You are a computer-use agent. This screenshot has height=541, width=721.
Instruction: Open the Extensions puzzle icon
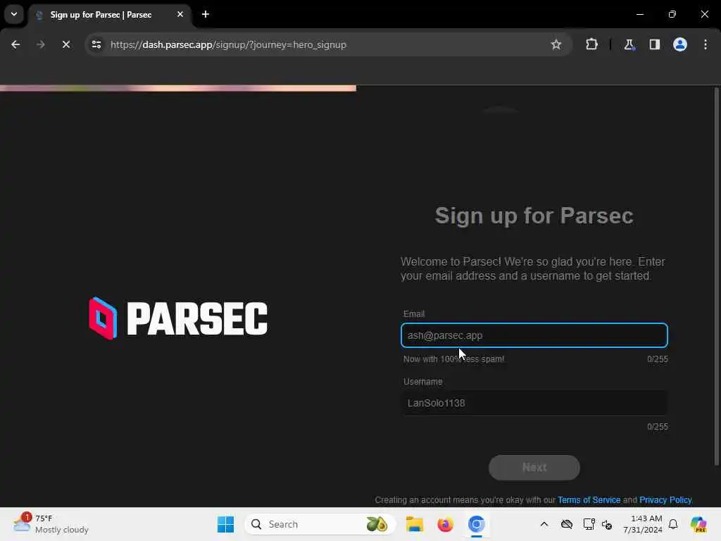[591, 44]
